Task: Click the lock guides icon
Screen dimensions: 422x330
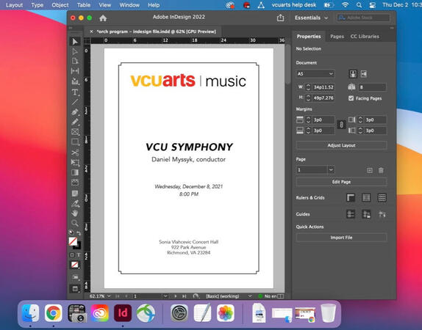Action: point(366,214)
